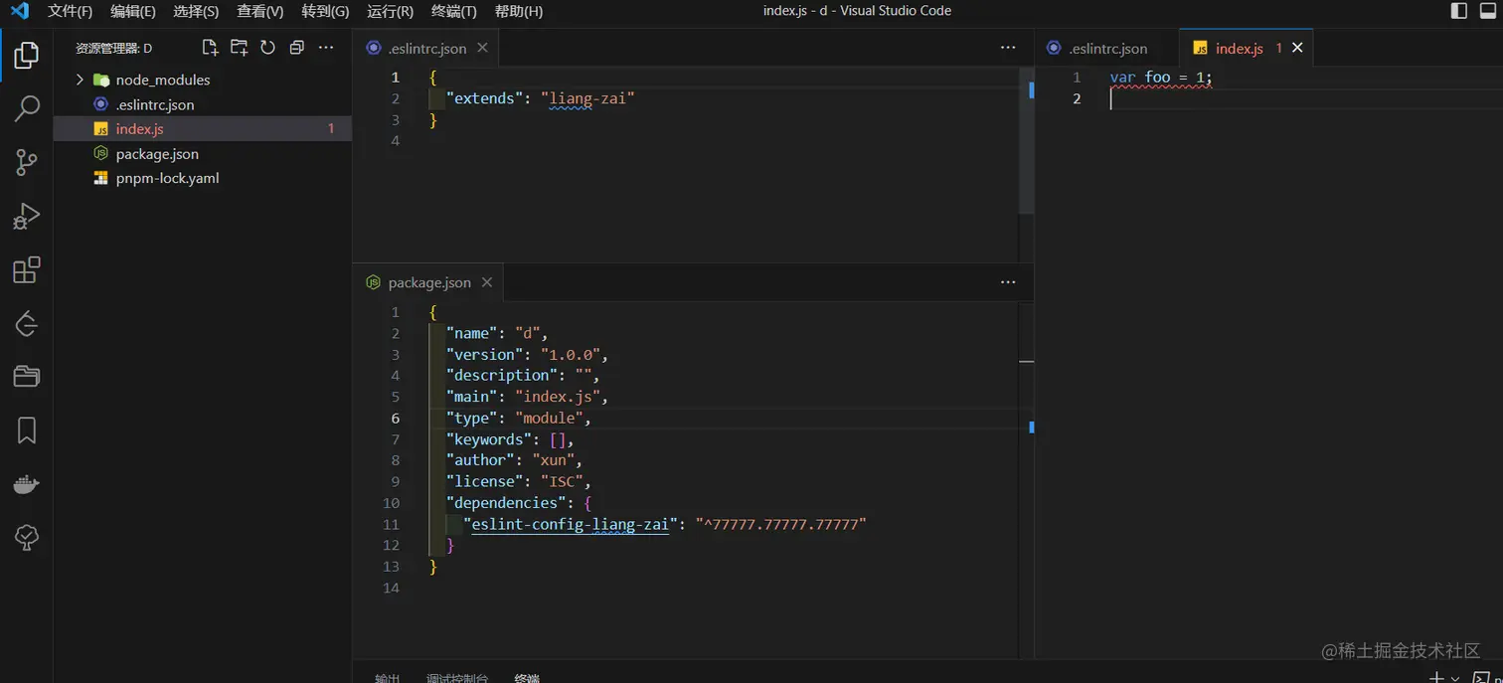Follow the eslint-config-liang-zai dependency link
The image size is (1503, 683).
coord(570,524)
